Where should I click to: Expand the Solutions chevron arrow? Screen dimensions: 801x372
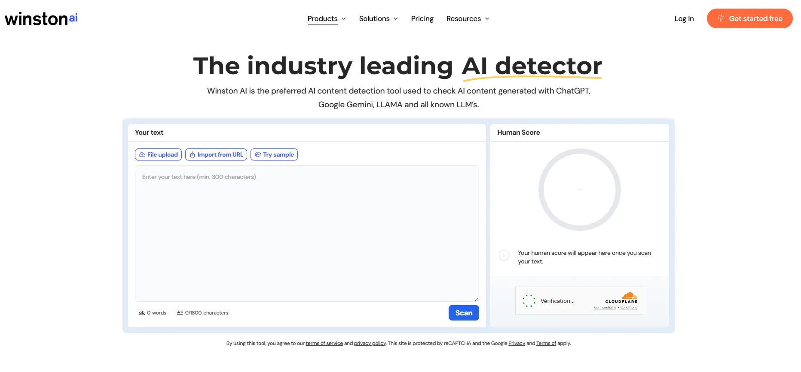click(396, 19)
